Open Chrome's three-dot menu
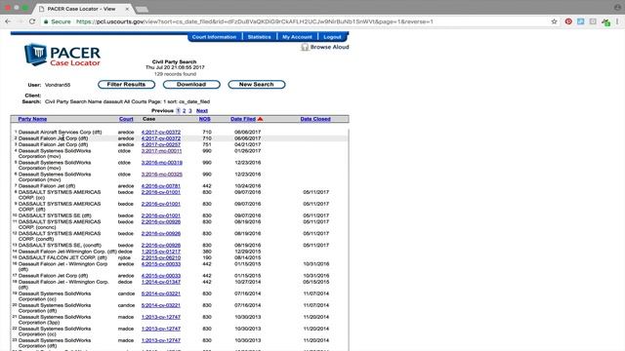The image size is (625, 351). [617, 21]
